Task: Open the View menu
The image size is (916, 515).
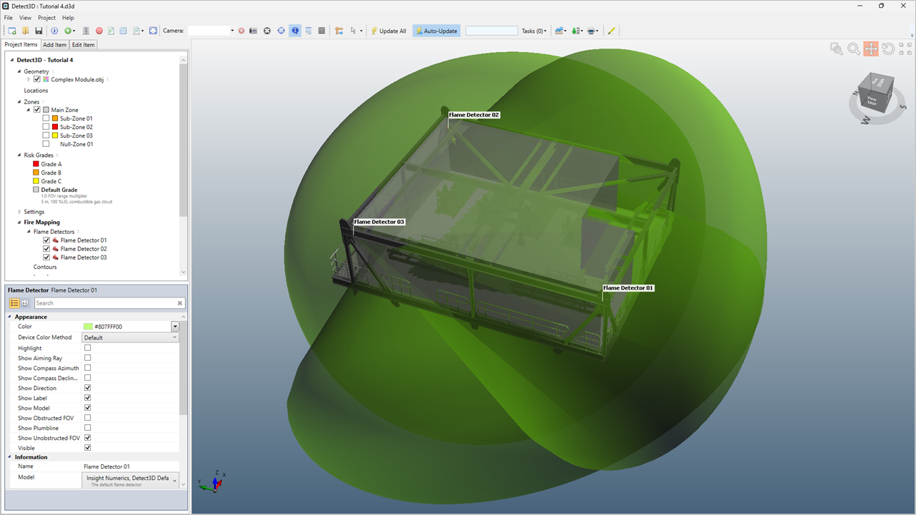Action: (25, 18)
